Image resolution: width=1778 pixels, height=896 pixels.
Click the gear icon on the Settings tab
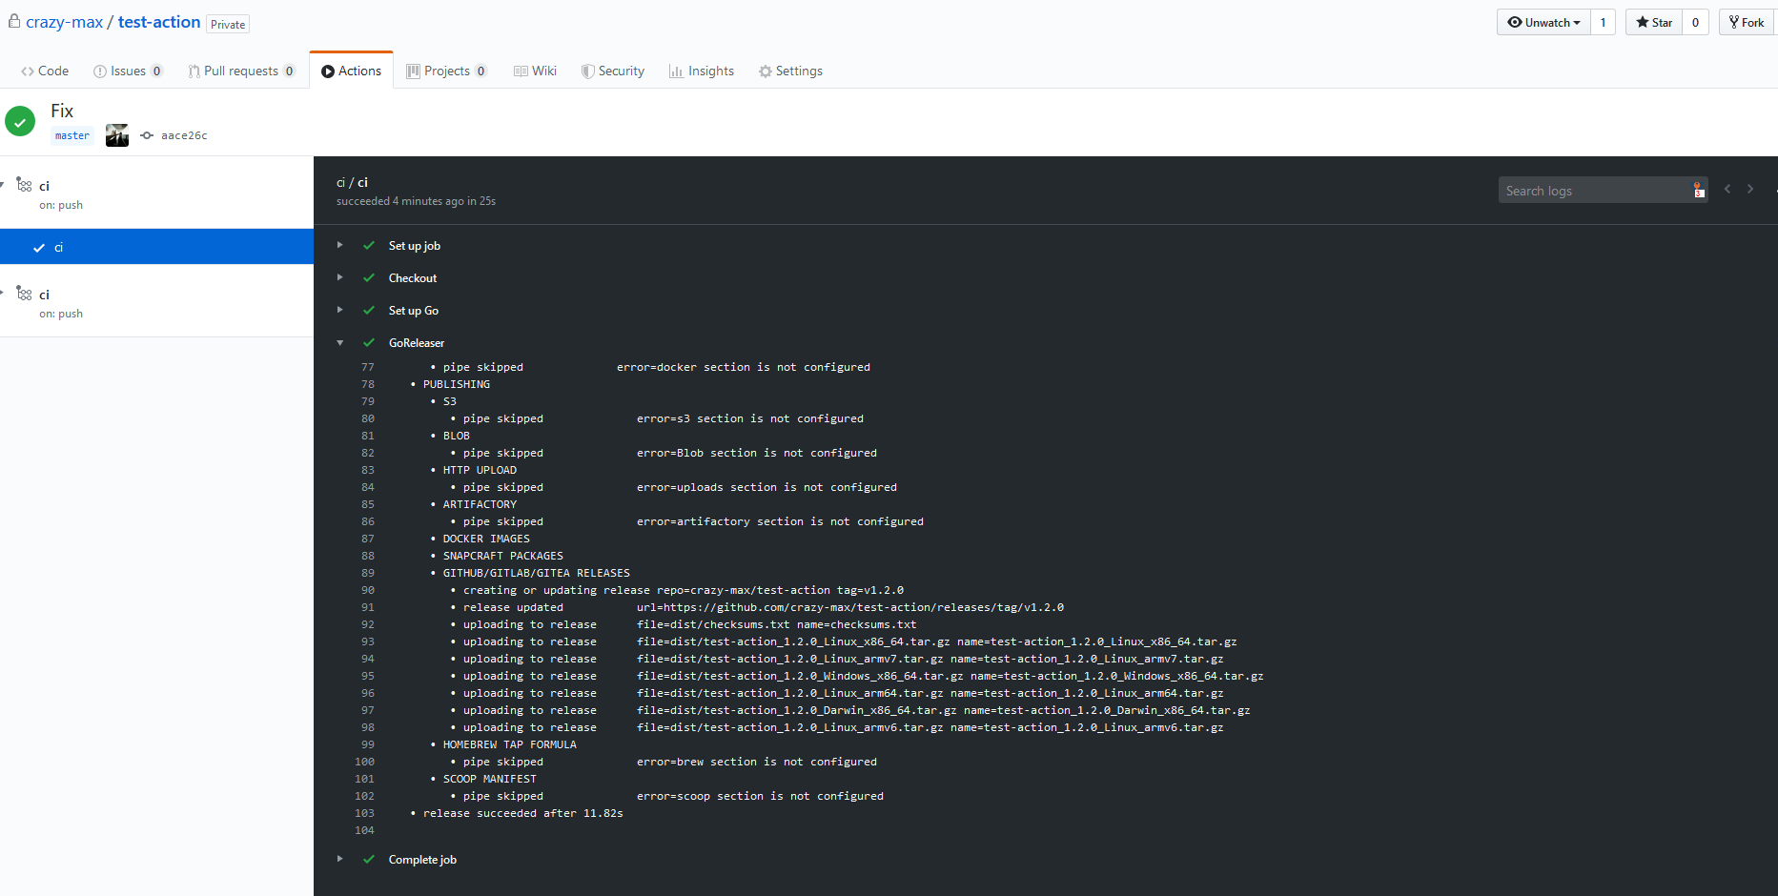pos(764,71)
